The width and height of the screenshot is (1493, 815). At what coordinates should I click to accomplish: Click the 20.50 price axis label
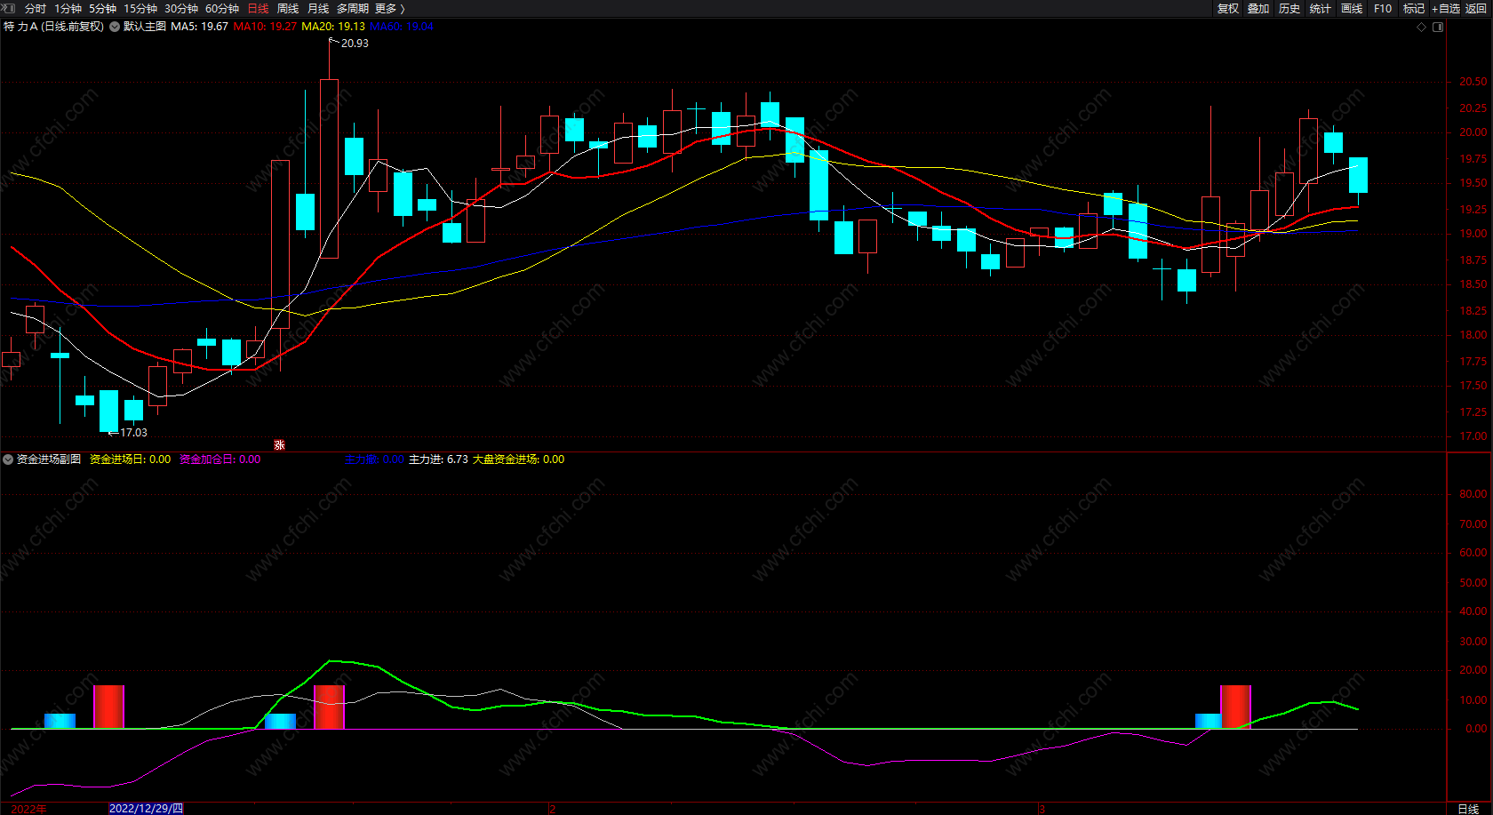coord(1473,82)
